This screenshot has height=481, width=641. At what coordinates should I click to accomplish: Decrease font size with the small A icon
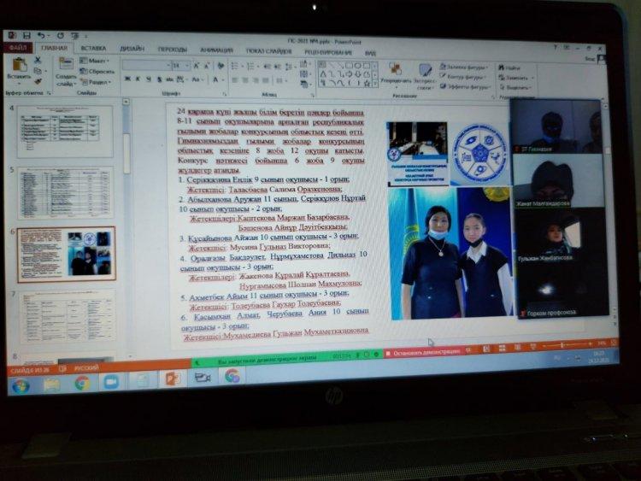pos(207,66)
